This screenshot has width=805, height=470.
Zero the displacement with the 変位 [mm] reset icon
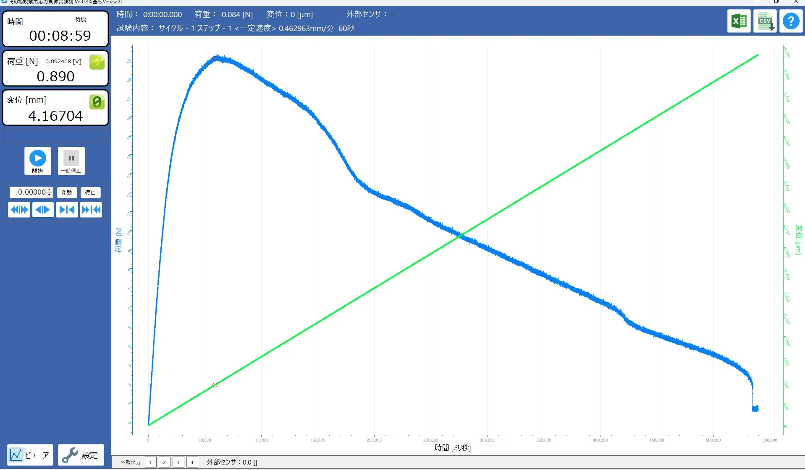click(x=97, y=102)
